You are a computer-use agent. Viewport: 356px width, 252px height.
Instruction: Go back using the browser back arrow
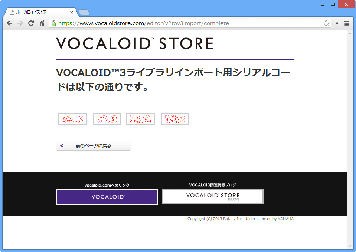9,23
